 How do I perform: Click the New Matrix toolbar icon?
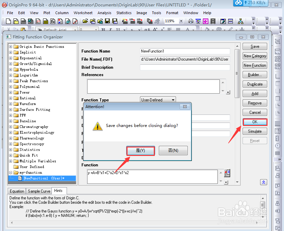tap(45, 21)
